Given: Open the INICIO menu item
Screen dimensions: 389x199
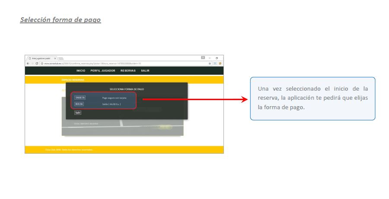Looking at the screenshot, I should (81, 71).
